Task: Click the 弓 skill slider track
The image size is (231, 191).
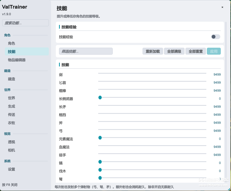Action: point(152,130)
